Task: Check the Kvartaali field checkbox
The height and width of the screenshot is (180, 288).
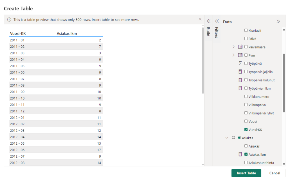Action: pyautogui.click(x=246, y=30)
